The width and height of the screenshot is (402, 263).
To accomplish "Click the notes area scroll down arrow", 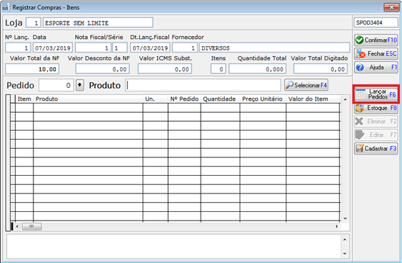I will pyautogui.click(x=345, y=254).
